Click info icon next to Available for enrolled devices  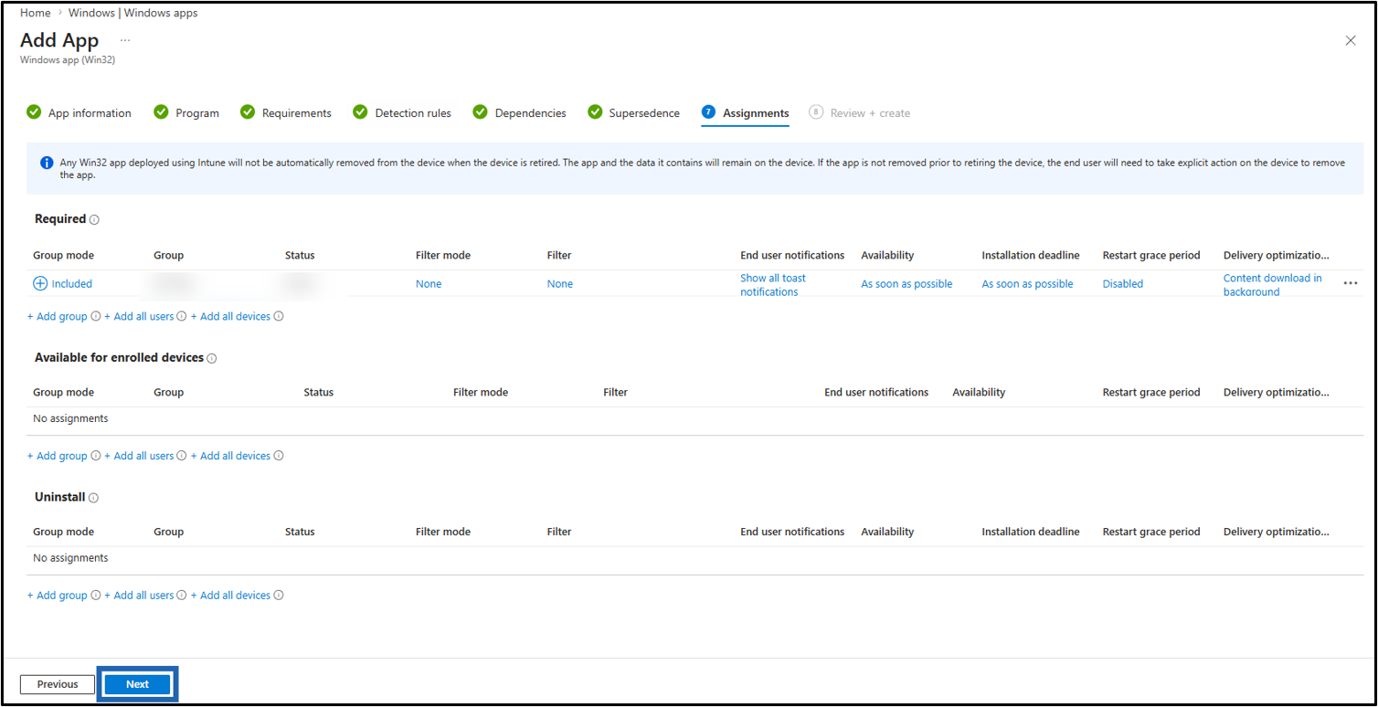point(212,359)
